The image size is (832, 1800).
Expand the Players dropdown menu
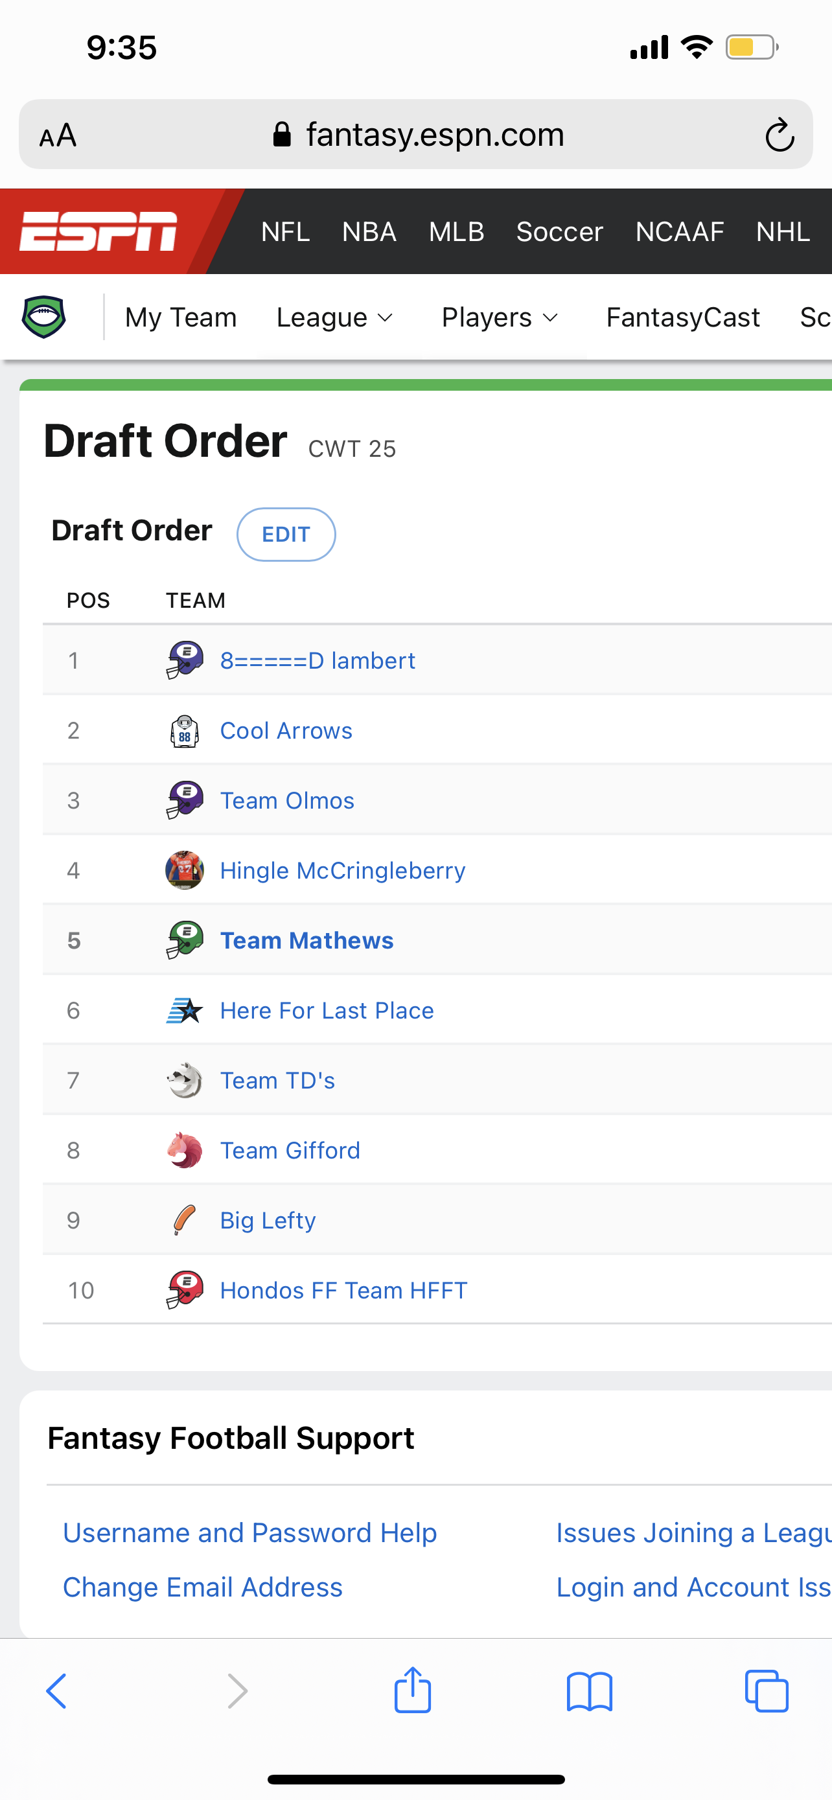(x=500, y=317)
